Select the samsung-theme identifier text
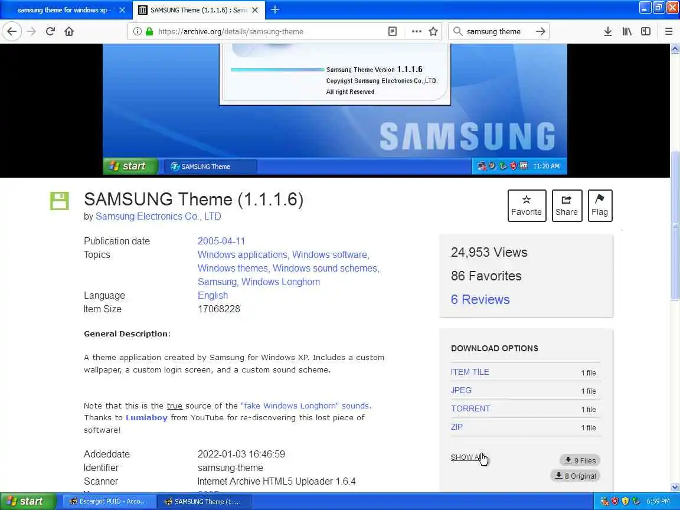The image size is (680, 510). click(230, 468)
